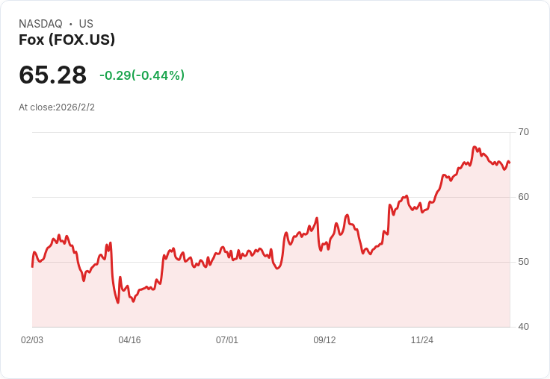Click the lowest dip of the price line
The height and width of the screenshot is (379, 550).
[x=118, y=302]
